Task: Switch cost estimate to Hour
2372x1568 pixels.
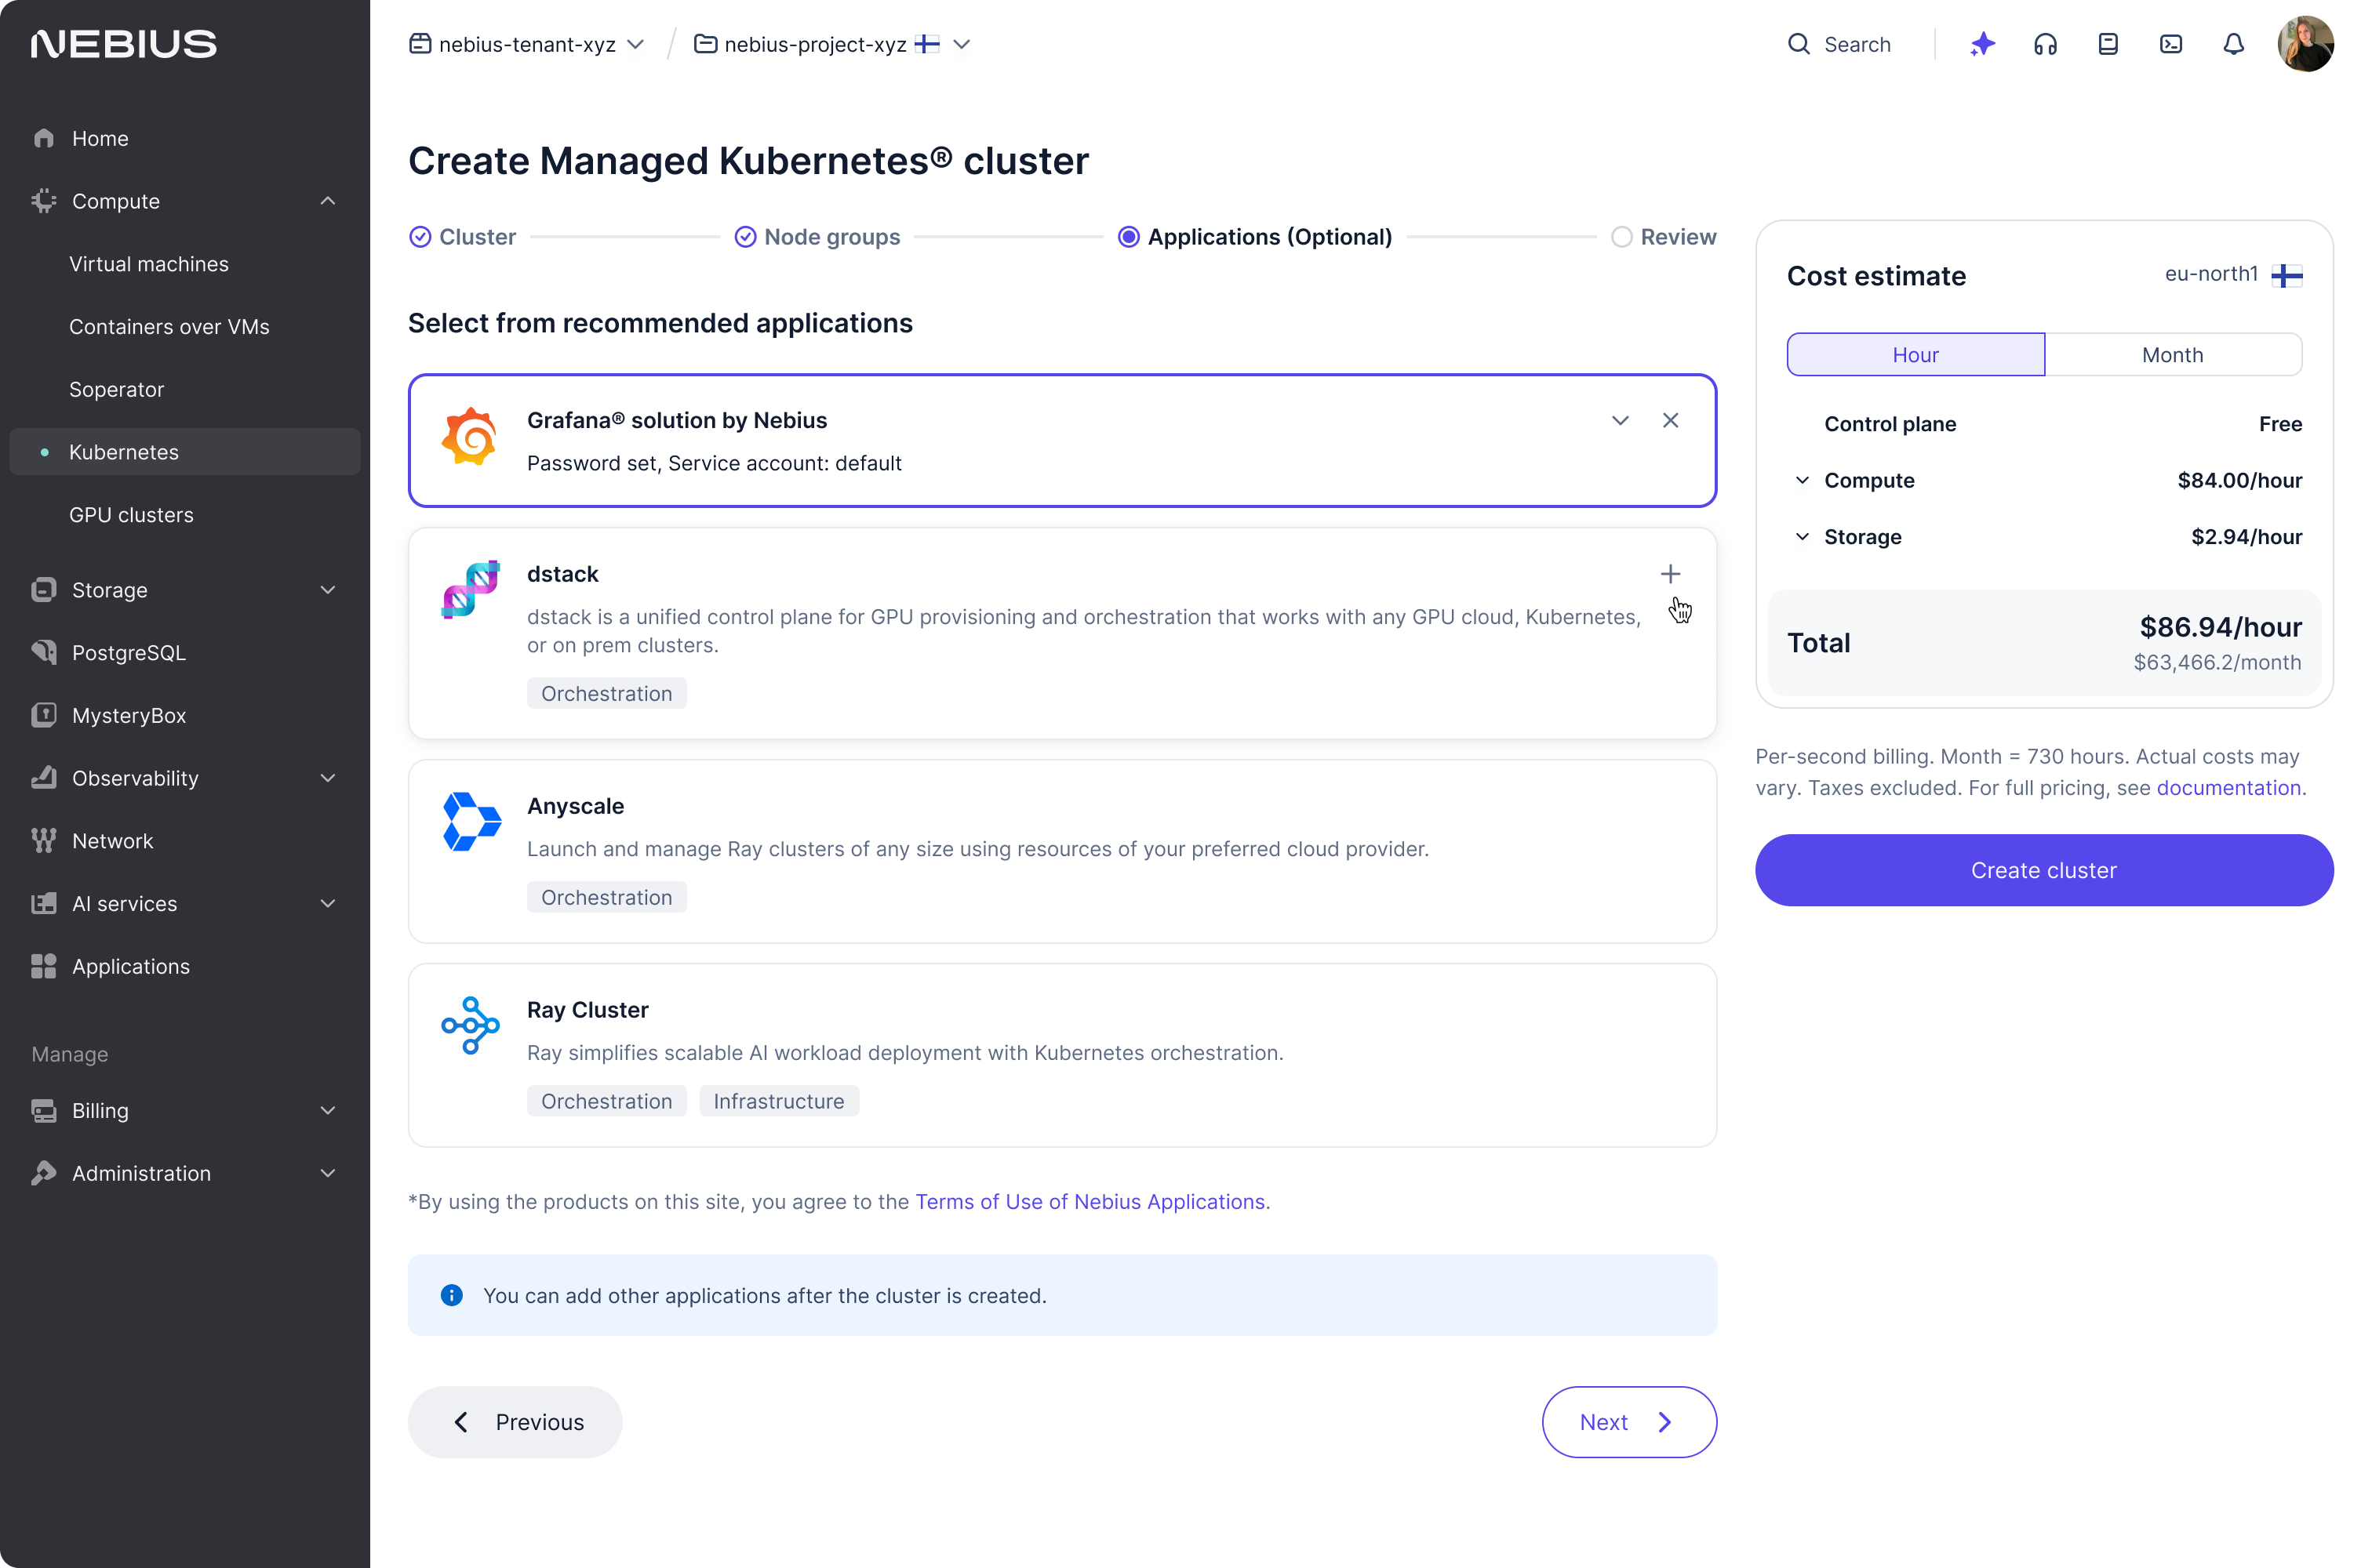Action: point(1915,354)
